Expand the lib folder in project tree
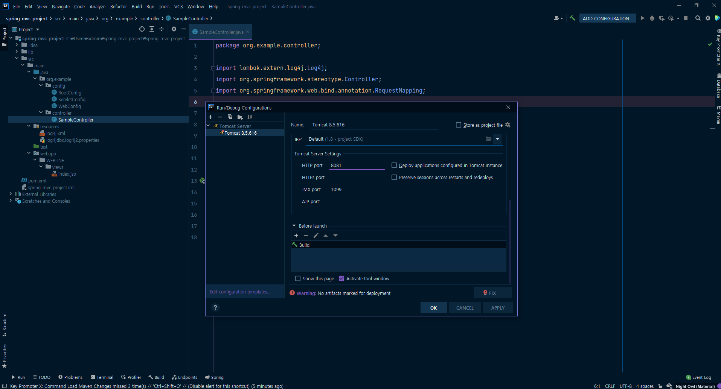This screenshot has width=721, height=389. tap(17, 52)
